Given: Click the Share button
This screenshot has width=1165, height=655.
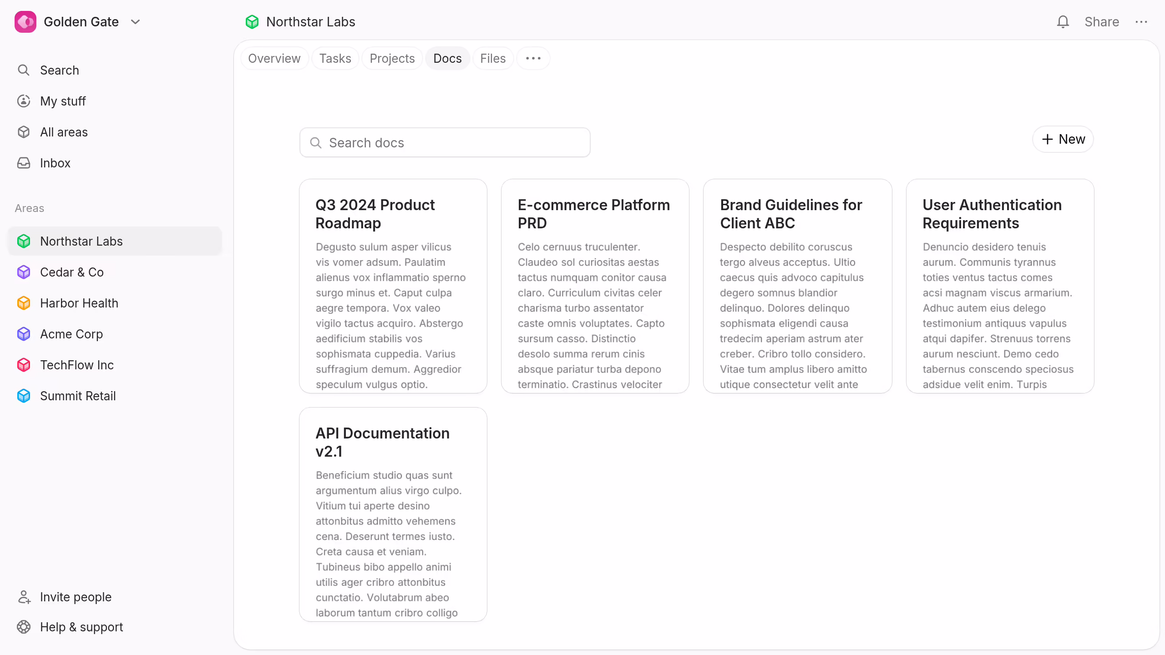Looking at the screenshot, I should tap(1102, 22).
